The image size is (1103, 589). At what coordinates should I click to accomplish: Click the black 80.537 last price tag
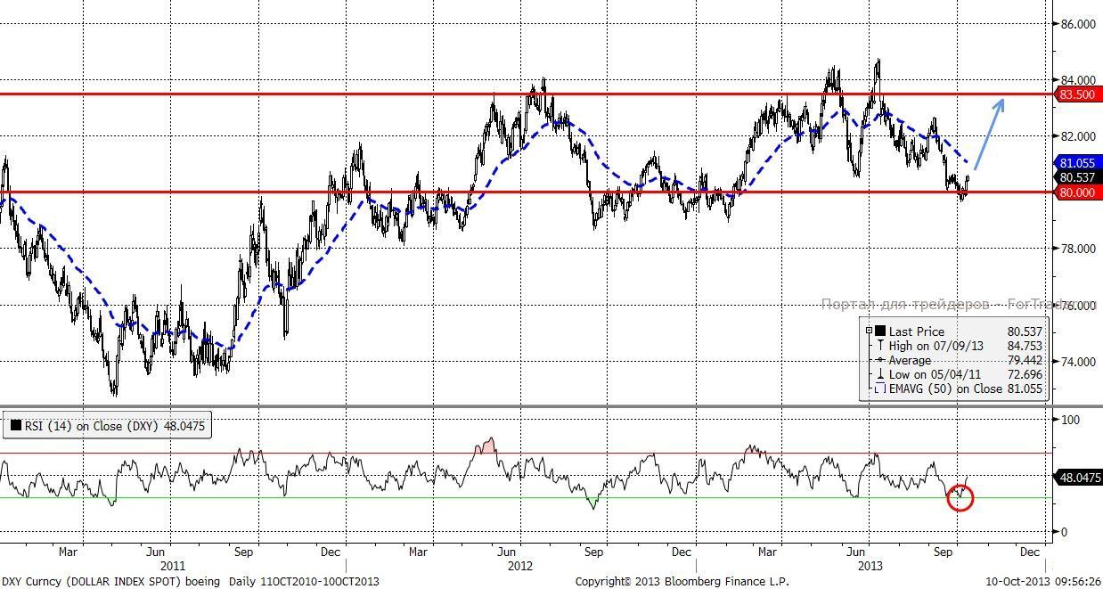(x=1077, y=177)
